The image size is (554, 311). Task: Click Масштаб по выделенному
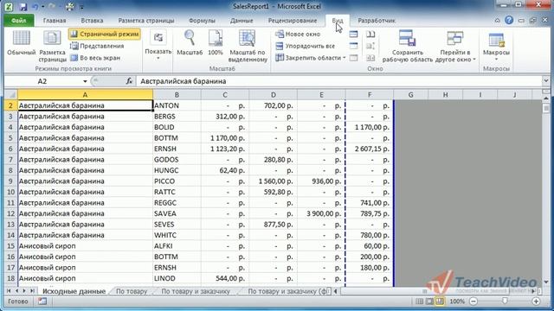[x=248, y=46]
